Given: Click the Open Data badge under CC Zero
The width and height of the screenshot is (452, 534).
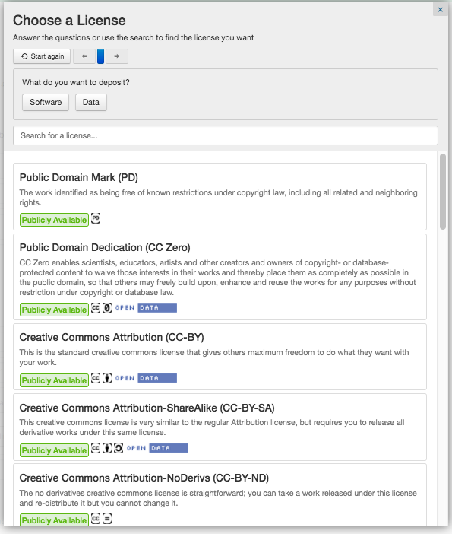Looking at the screenshot, I should point(146,308).
